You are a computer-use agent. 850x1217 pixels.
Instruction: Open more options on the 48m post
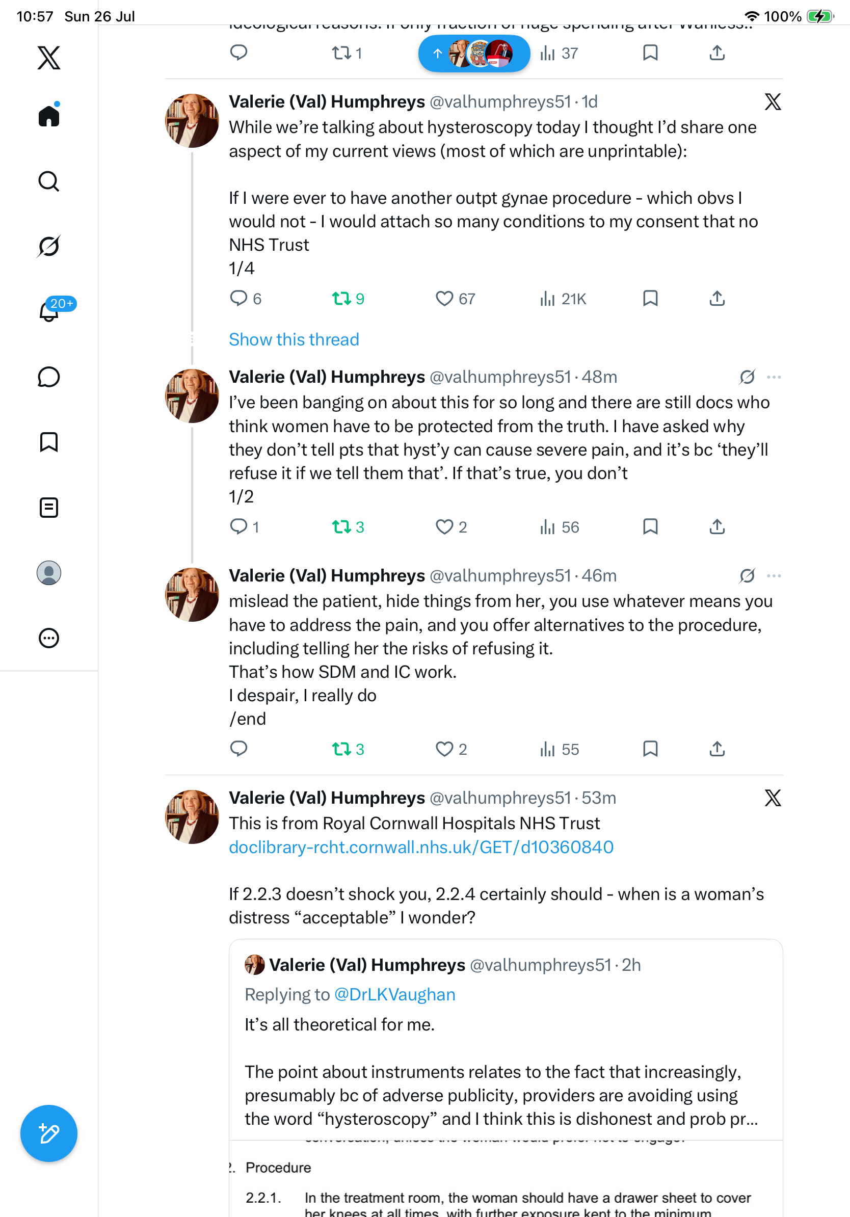coord(774,377)
